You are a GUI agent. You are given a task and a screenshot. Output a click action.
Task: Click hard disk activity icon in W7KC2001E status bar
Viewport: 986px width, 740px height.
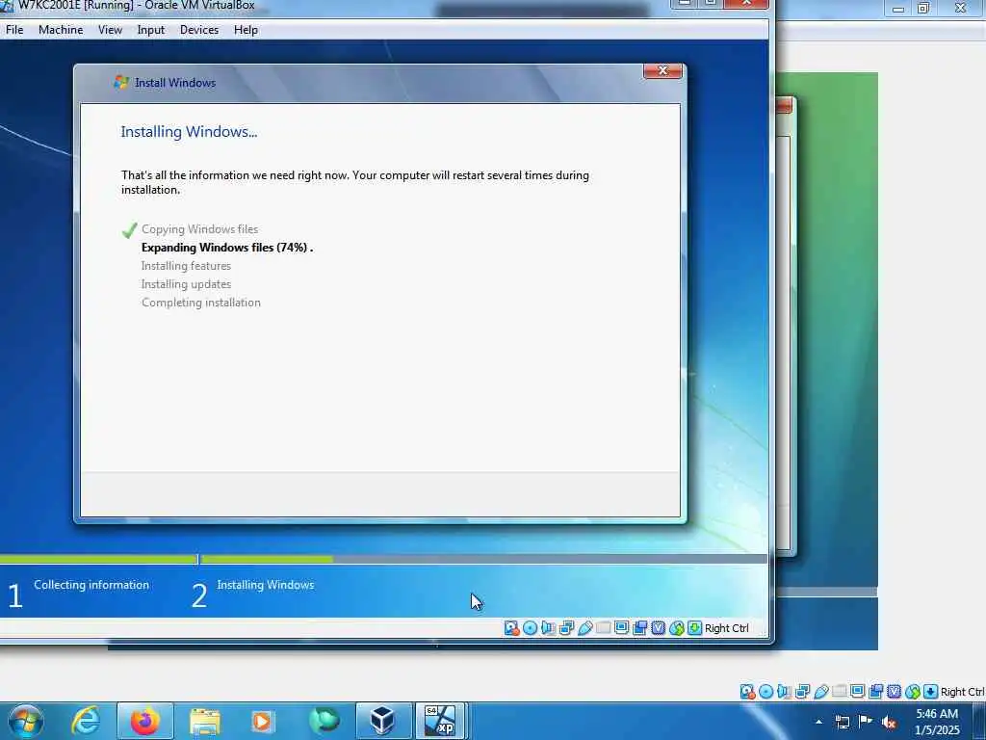click(512, 628)
